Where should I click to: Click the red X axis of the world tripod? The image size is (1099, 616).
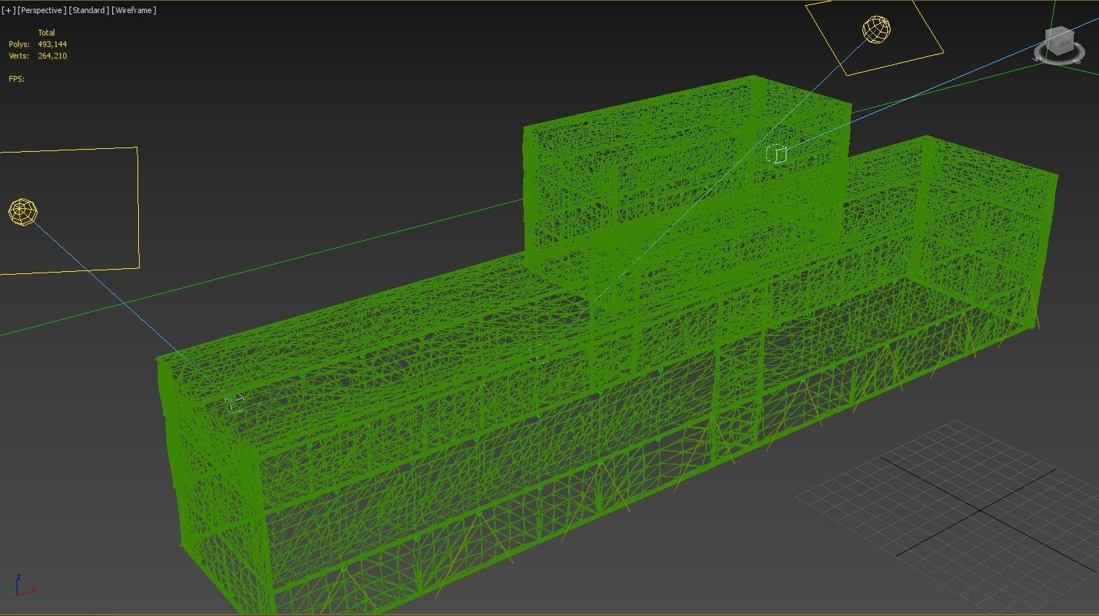tap(34, 589)
